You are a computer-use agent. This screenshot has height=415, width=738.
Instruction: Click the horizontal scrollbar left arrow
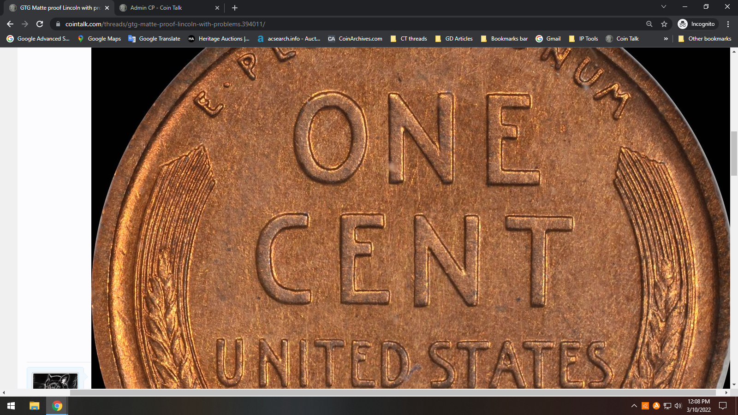click(4, 392)
